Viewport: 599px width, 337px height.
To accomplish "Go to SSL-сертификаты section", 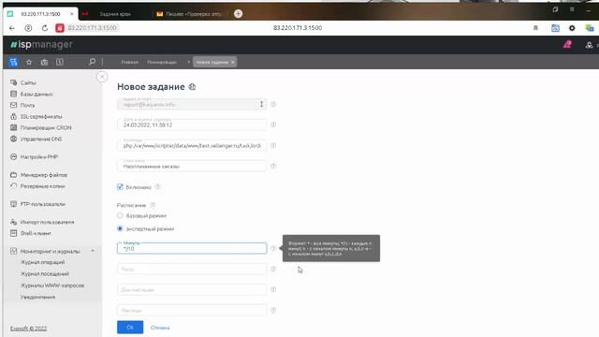I will click(41, 116).
